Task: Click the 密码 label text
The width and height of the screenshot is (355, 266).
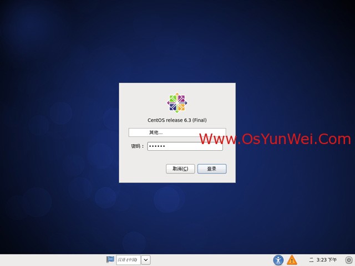Action: [136, 146]
